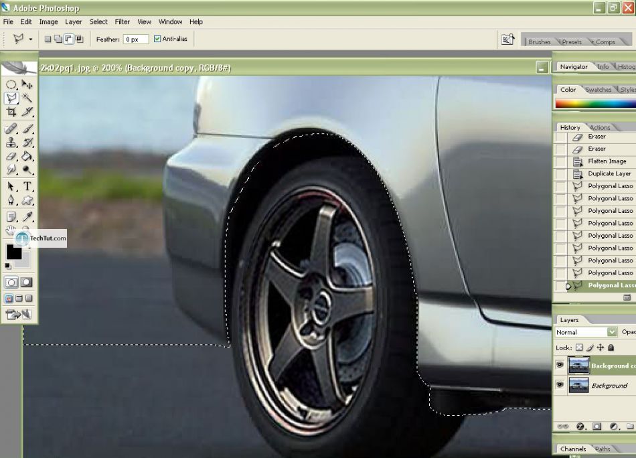Click the add layer mask icon
Viewport: 636px width, 458px height.
pyautogui.click(x=597, y=426)
